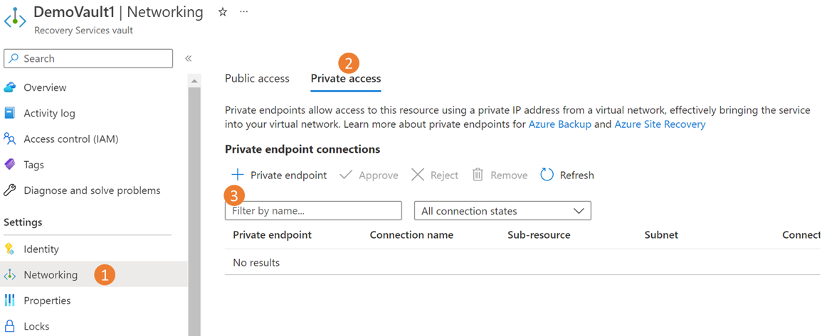This screenshot has width=822, height=336.
Task: Click the Overview cloud icon in sidebar
Action: click(10, 87)
